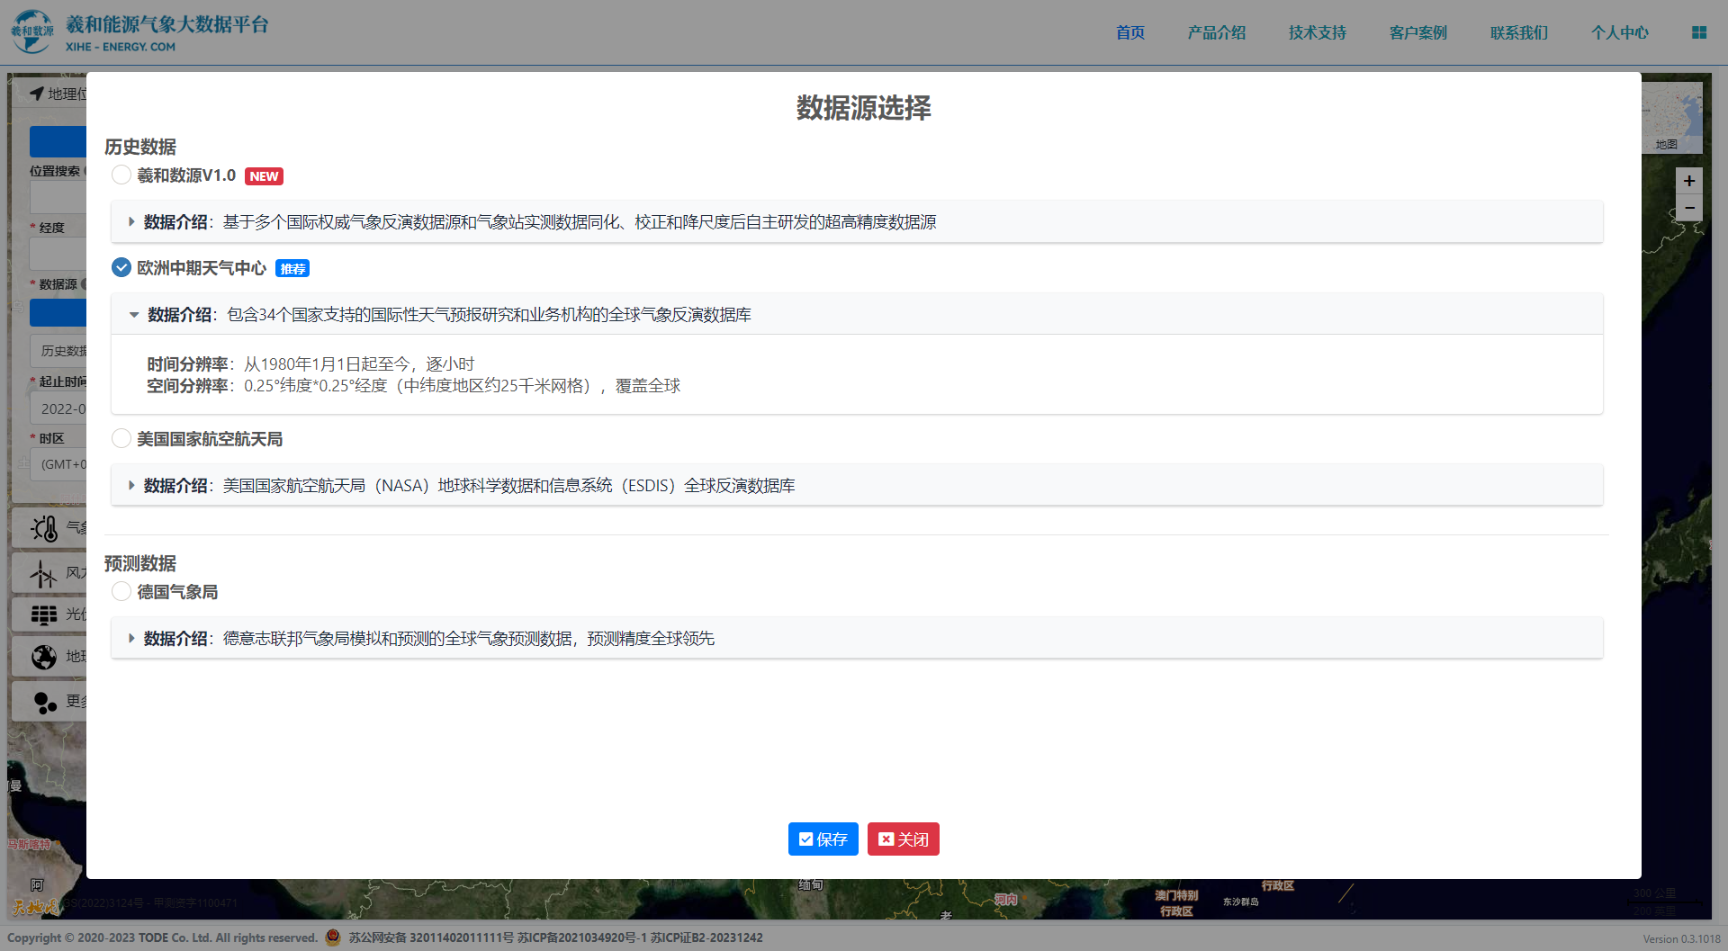Image resolution: width=1728 pixels, height=951 pixels.
Task: Click the solar panel icon in sidebar
Action: point(44,615)
